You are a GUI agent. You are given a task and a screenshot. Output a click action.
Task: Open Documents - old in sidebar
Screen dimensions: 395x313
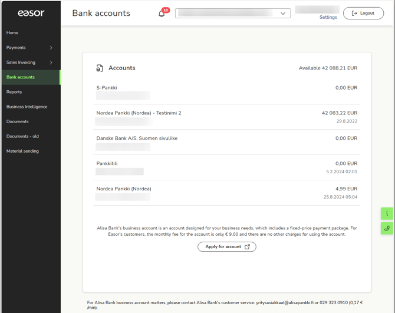click(31, 136)
